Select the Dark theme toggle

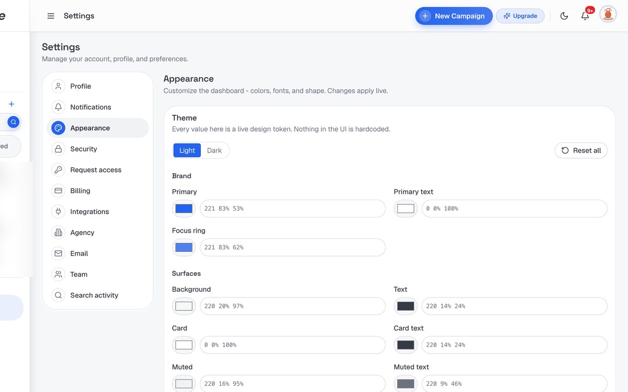pos(214,151)
